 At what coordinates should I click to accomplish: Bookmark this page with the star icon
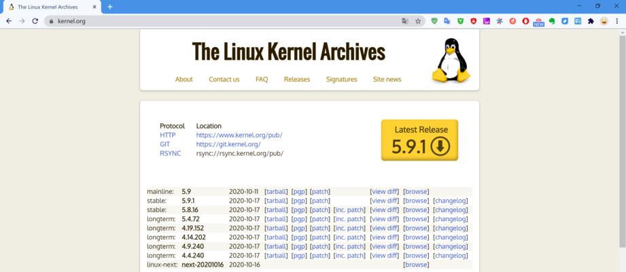[418, 21]
